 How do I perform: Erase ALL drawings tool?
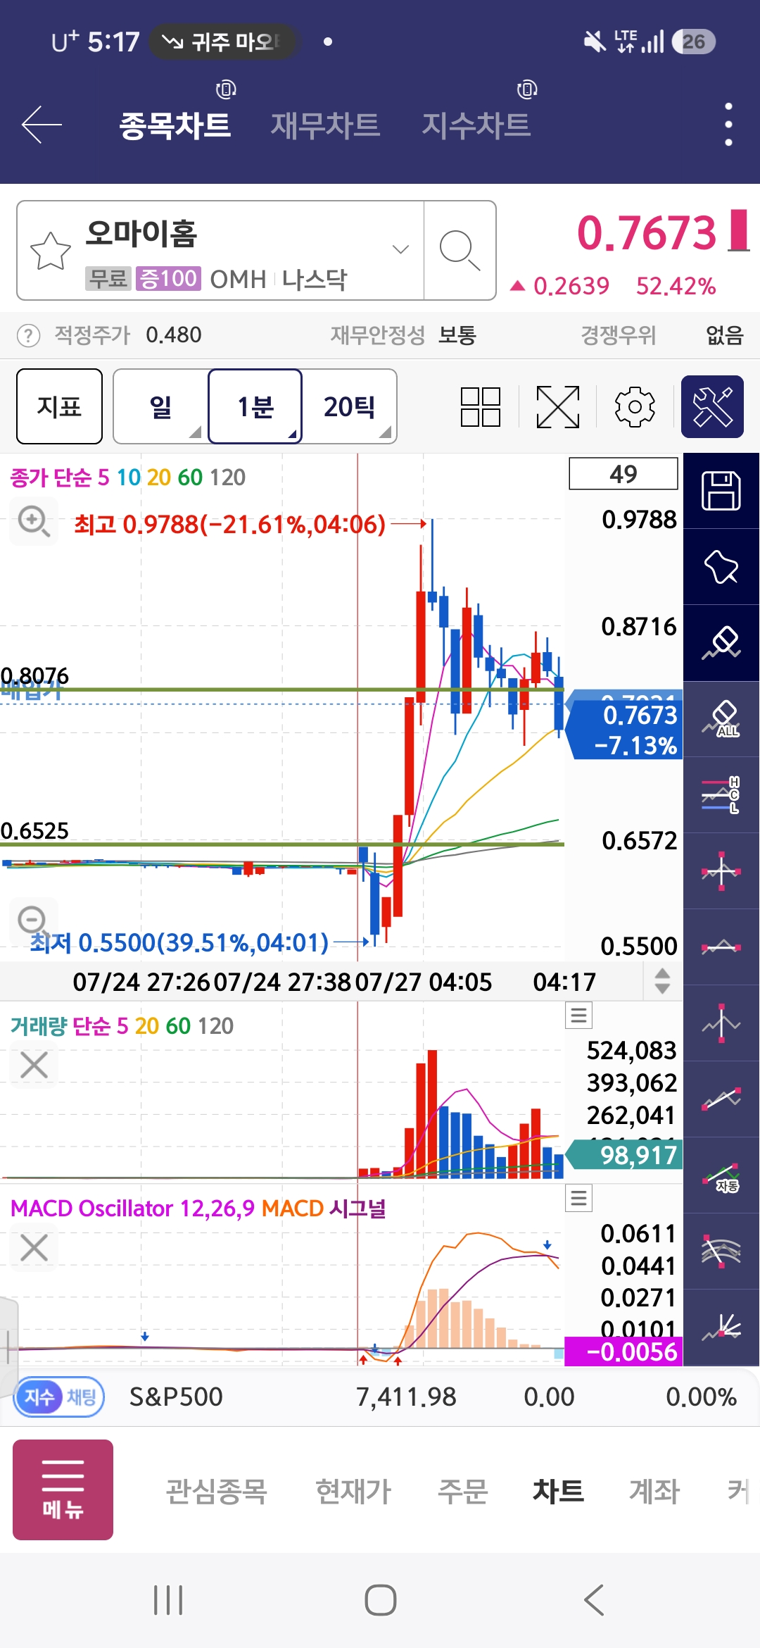coord(721,719)
